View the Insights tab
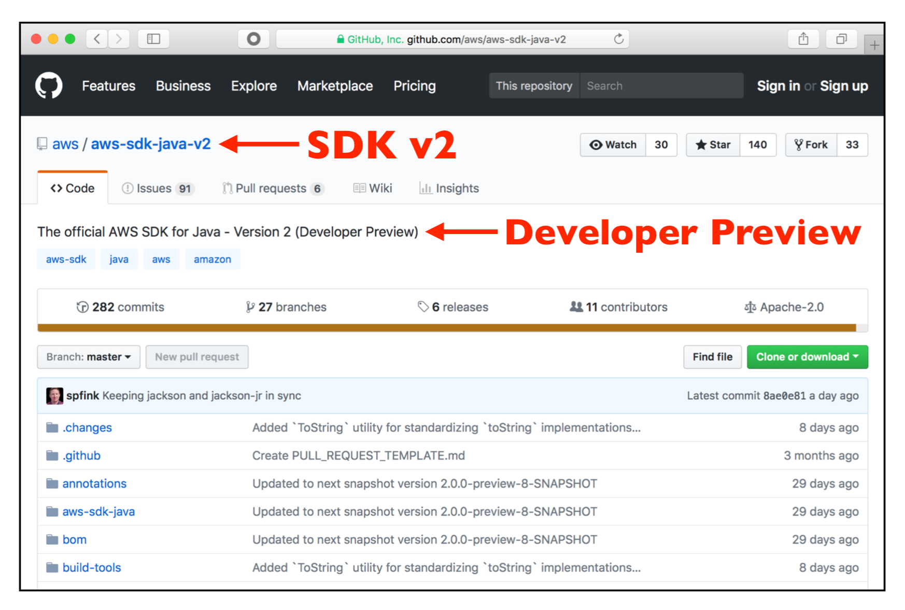The image size is (905, 610). pos(449,188)
